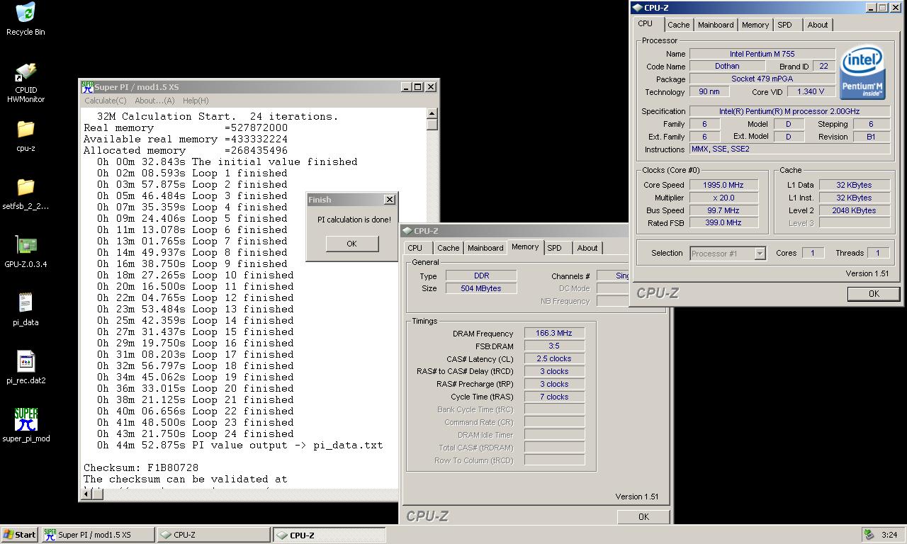Click the Instructions MMX, SSE, SSE2 field

(789, 149)
